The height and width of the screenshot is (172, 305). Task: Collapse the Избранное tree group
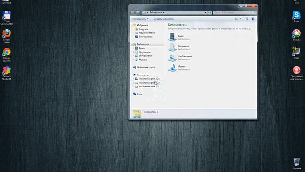tap(132, 25)
